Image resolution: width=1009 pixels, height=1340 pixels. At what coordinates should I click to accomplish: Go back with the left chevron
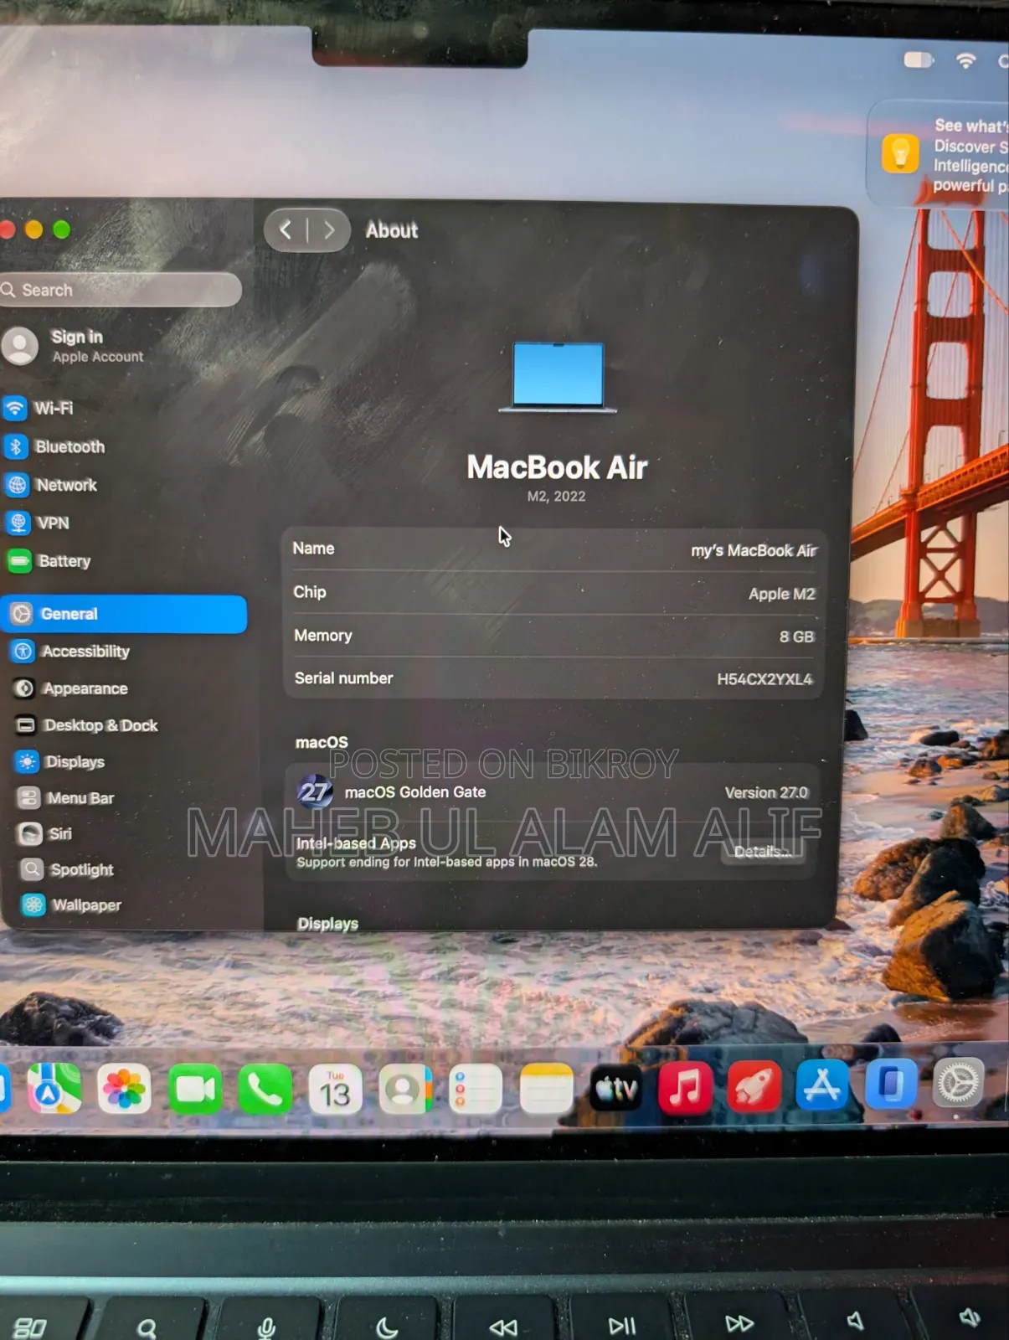pos(286,229)
